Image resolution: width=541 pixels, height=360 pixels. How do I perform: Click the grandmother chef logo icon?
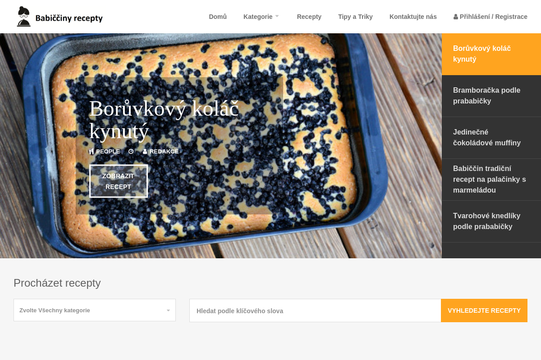point(24,17)
